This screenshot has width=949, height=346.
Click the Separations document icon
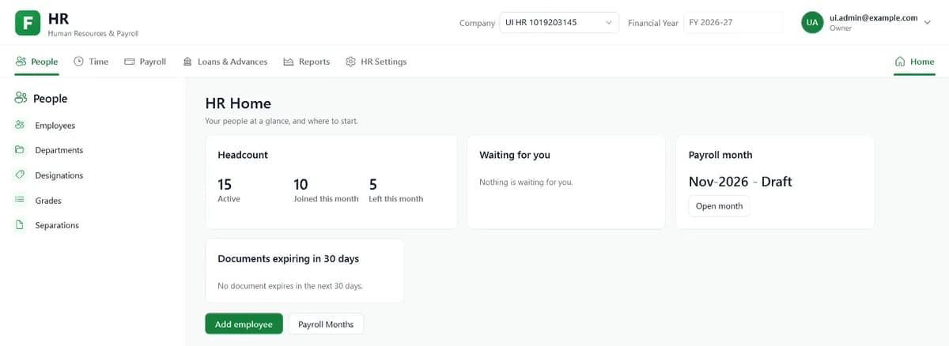pos(20,225)
